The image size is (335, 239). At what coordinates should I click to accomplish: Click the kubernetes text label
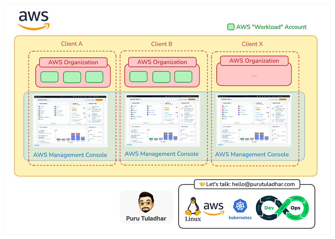[240, 218]
